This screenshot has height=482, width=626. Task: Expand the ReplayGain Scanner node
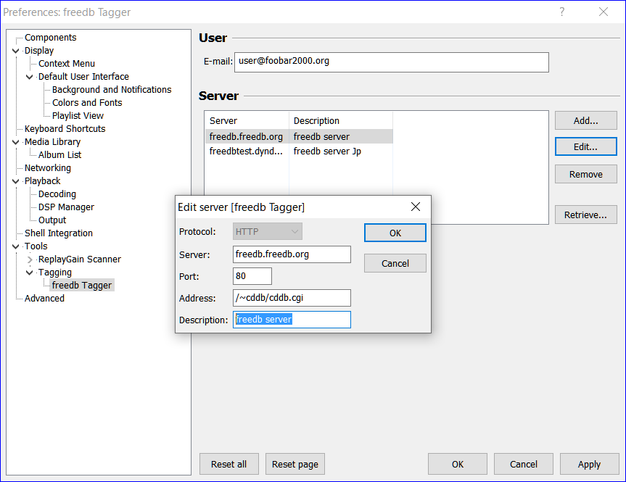coord(29,259)
